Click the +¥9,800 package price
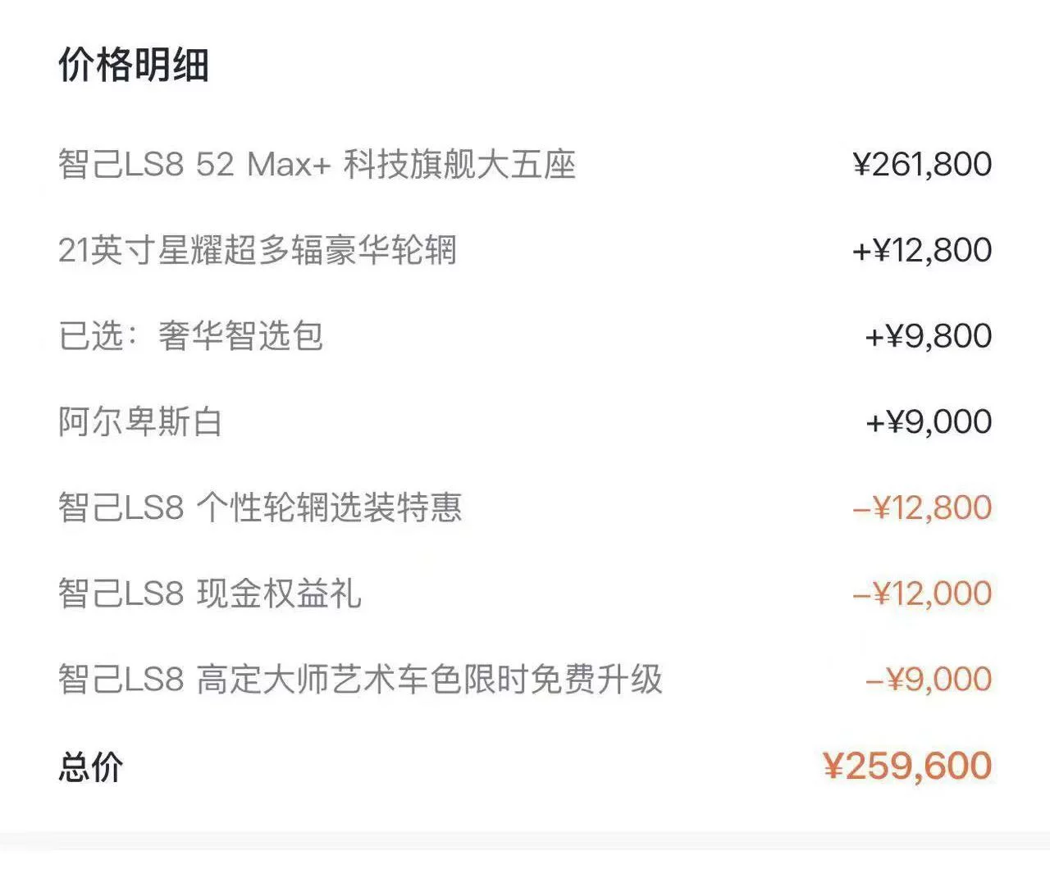Screen dimensions: 1050x878 pyautogui.click(x=929, y=336)
